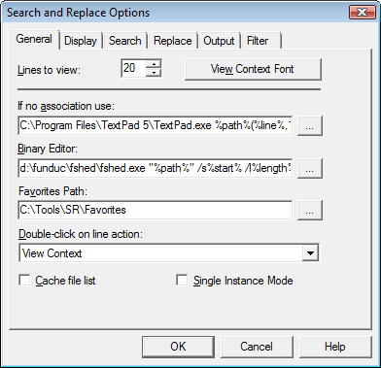This screenshot has height=368, width=381.
Task: Click the Cancel button
Action: 257,347
